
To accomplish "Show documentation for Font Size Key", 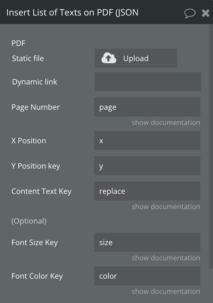I will tap(166, 258).
